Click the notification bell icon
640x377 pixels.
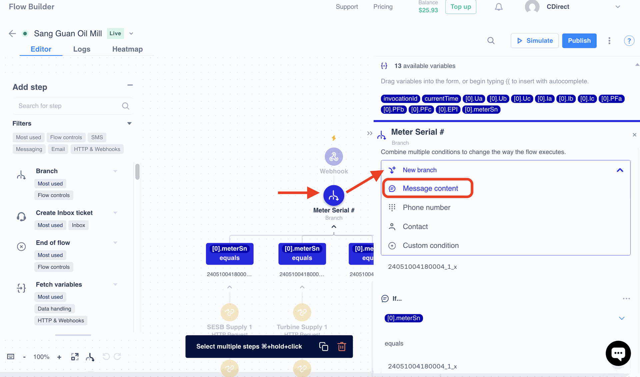[x=499, y=7]
